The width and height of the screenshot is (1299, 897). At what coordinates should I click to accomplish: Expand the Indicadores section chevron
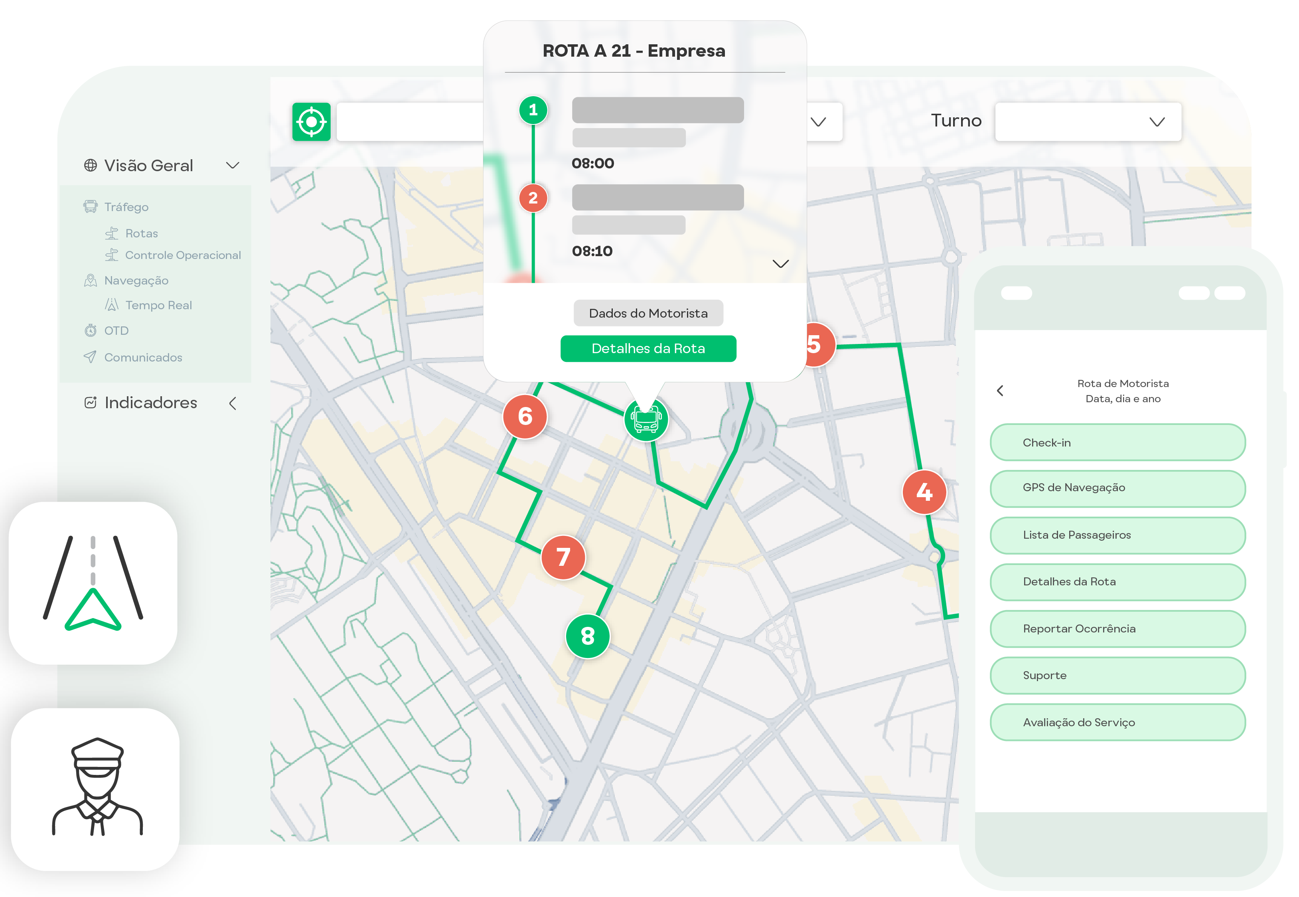click(x=233, y=403)
